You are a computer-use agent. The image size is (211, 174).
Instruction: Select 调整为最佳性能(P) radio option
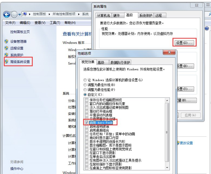(x=85, y=90)
